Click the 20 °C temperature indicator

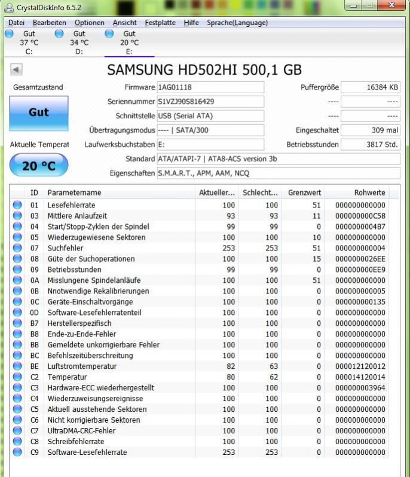coord(39,165)
